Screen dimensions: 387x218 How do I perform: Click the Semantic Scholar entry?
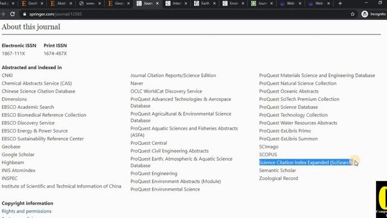pos(278,170)
